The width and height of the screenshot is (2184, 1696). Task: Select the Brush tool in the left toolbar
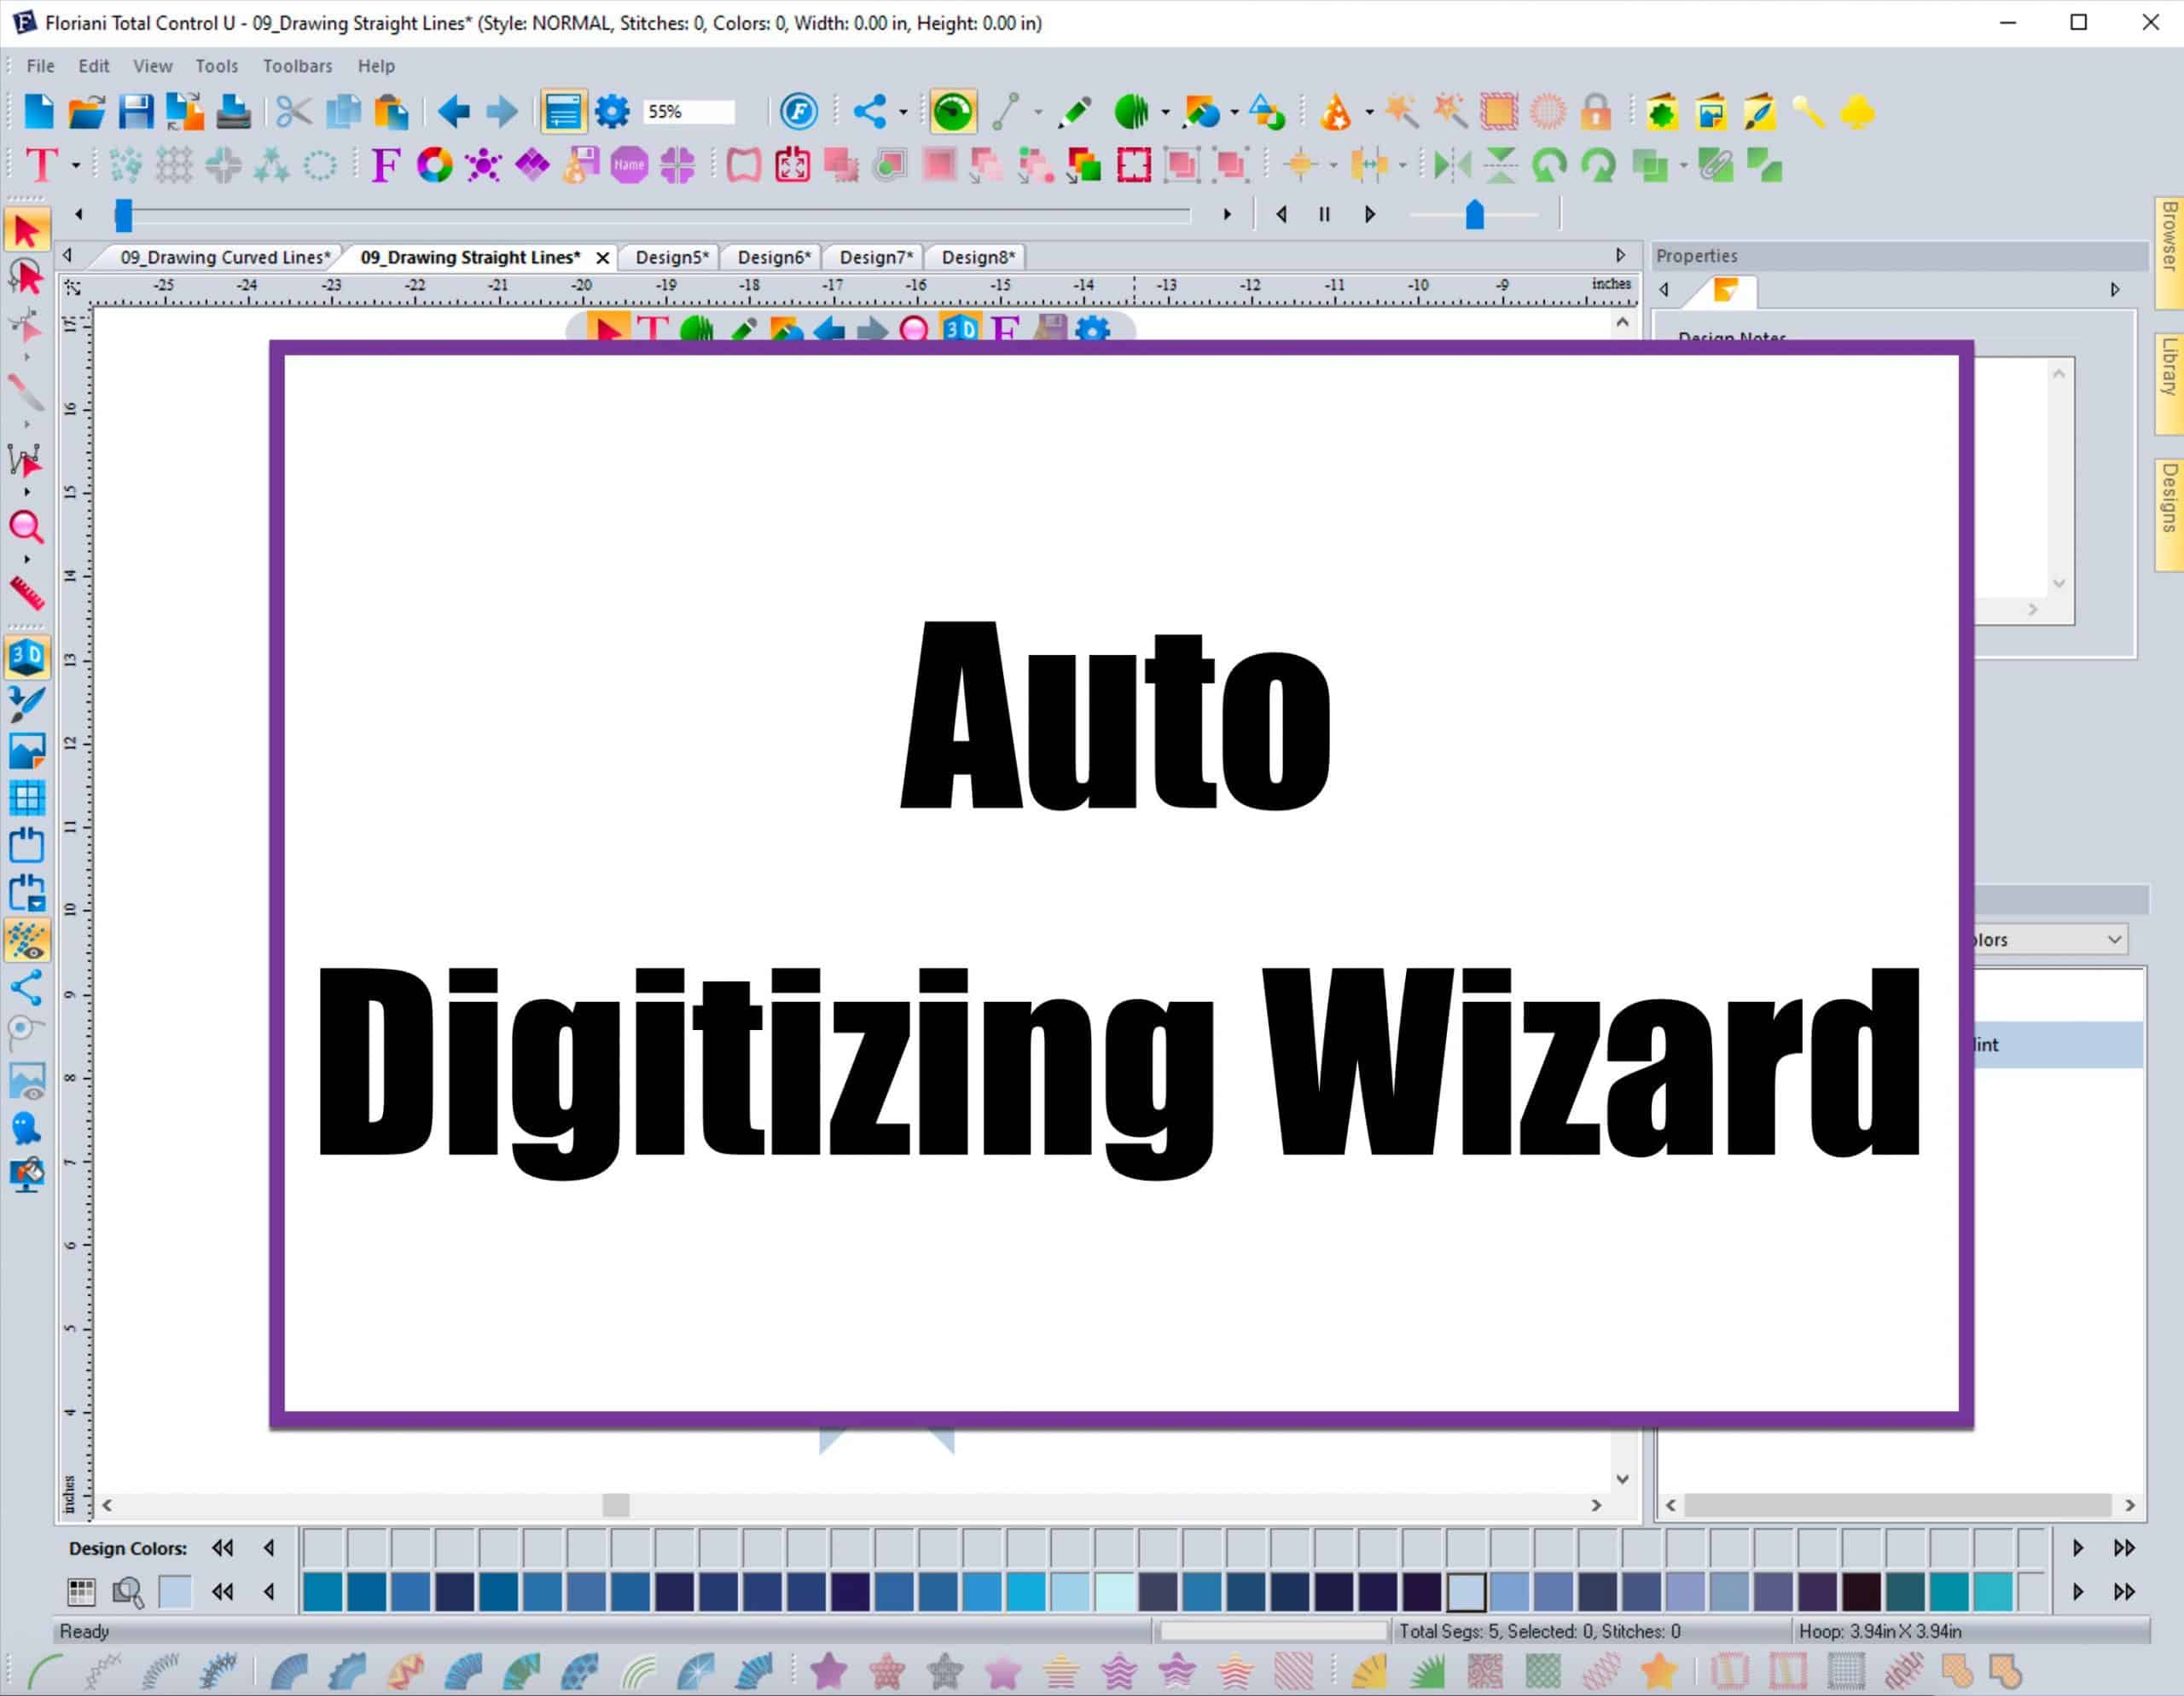[x=27, y=703]
